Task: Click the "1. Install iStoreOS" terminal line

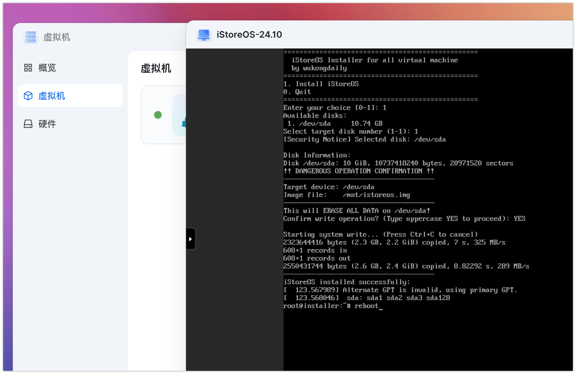Action: tap(321, 84)
